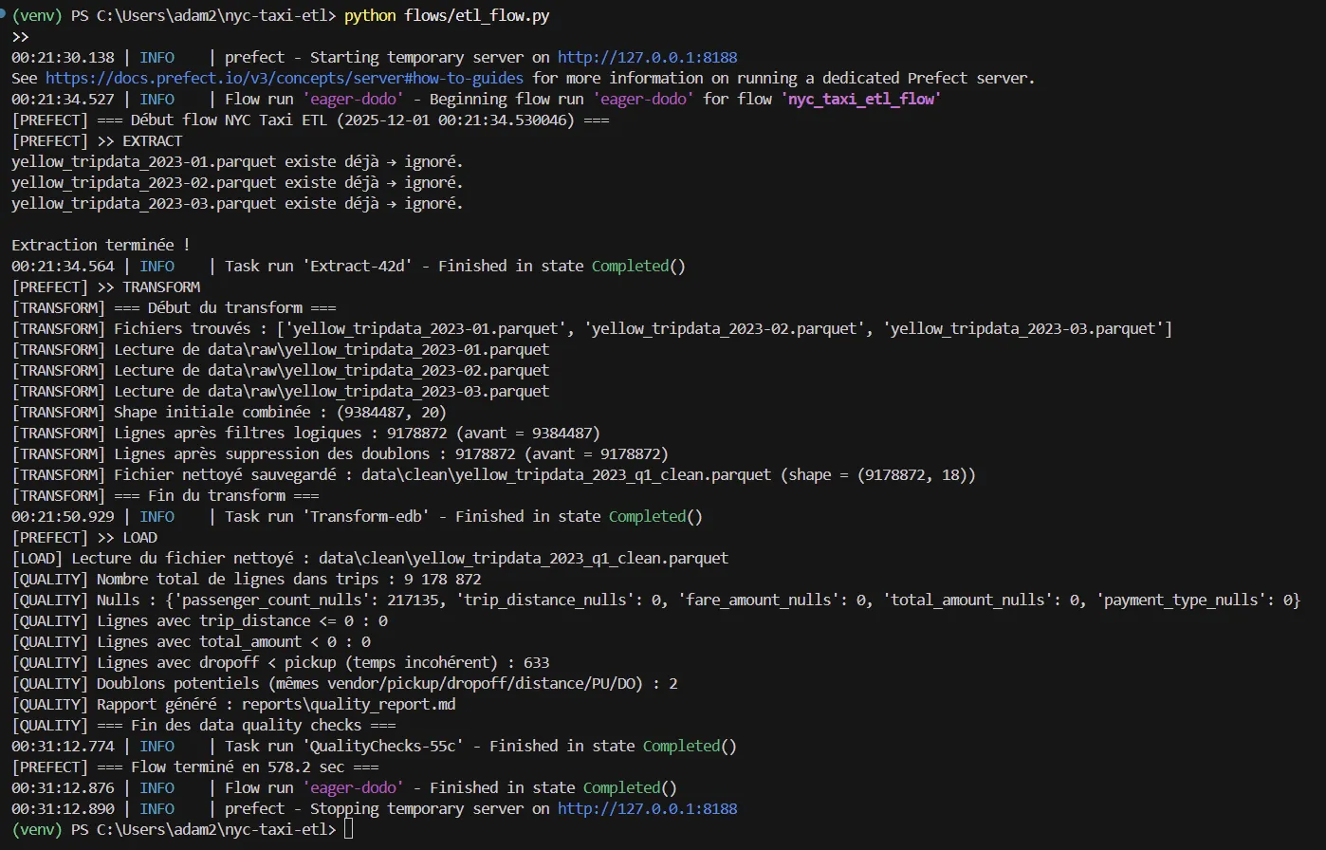Click the 'dropoff < pickup (temps incohérent) : 633' line
The height and width of the screenshot is (850, 1326).
pos(281,663)
